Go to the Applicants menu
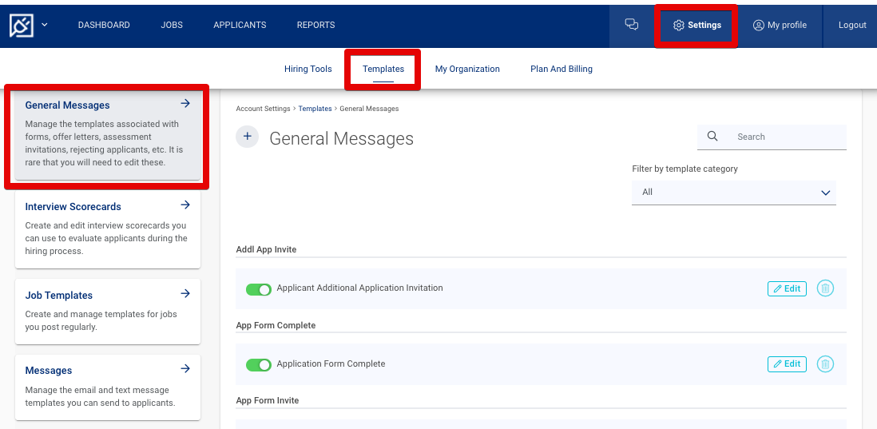 [240, 25]
